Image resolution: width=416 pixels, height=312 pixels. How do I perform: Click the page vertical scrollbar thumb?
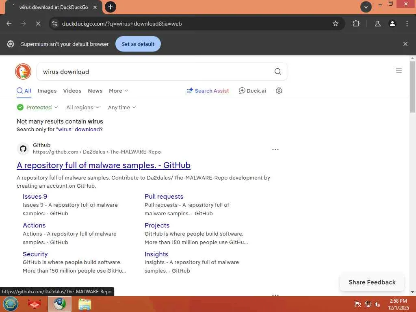coord(412,87)
